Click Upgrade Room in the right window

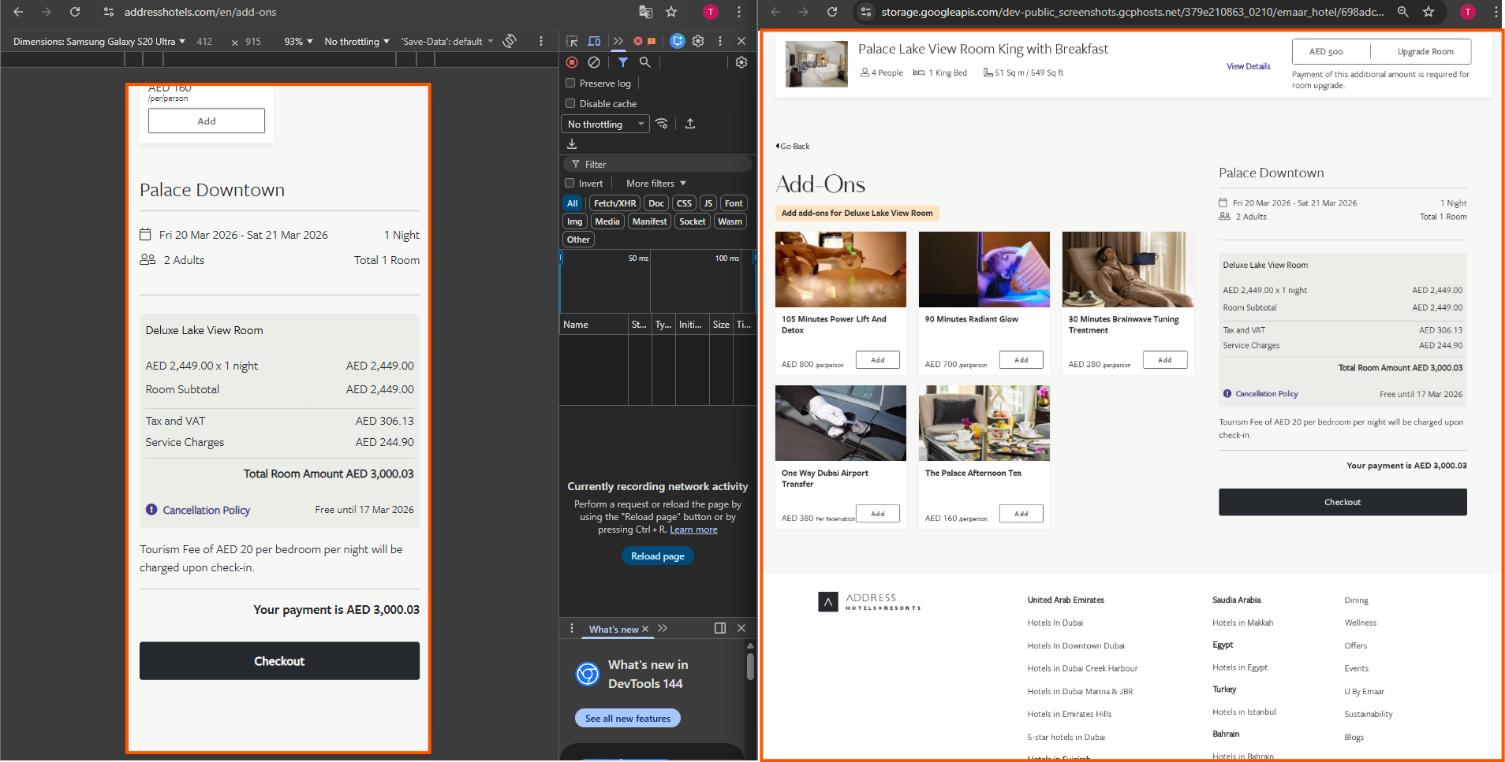click(1425, 51)
